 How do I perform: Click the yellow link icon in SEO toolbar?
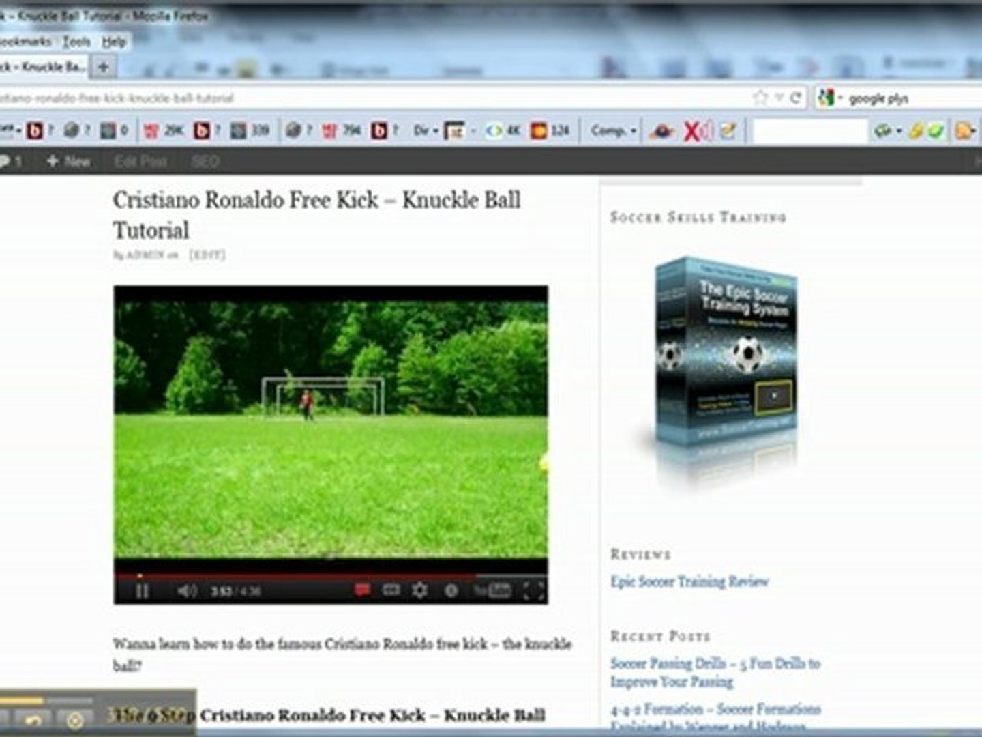[917, 130]
